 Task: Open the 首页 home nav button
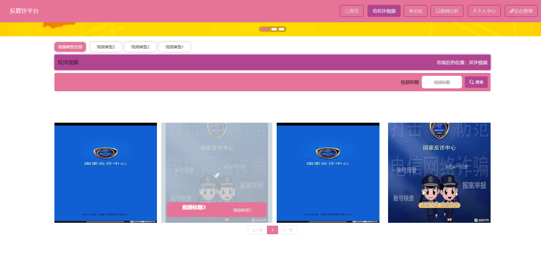coord(351,11)
